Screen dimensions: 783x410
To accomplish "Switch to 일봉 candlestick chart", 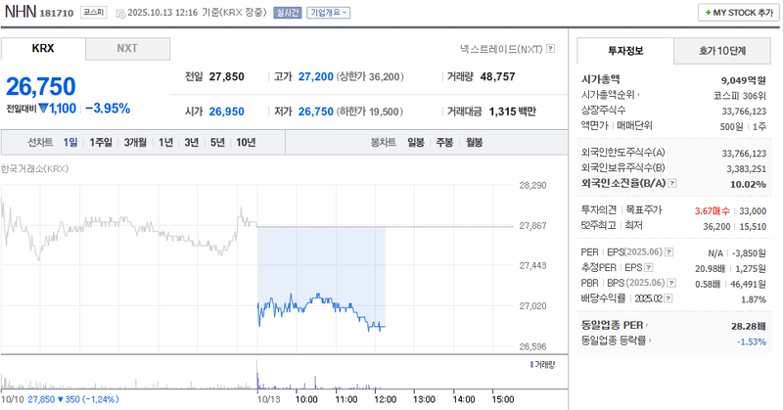I will (415, 143).
